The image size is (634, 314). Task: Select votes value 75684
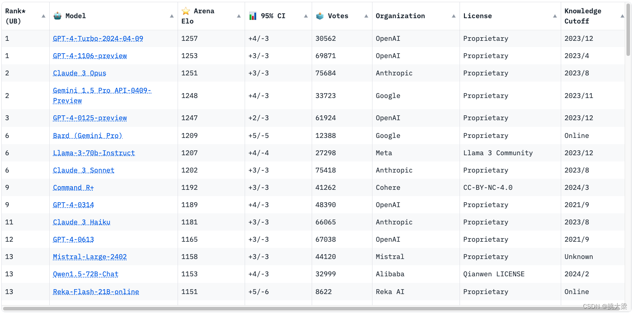(x=342, y=73)
